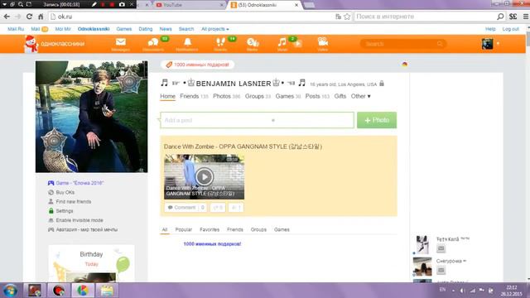
Task: Select the (53) Odnoklassniki browser tab
Action: [263, 5]
